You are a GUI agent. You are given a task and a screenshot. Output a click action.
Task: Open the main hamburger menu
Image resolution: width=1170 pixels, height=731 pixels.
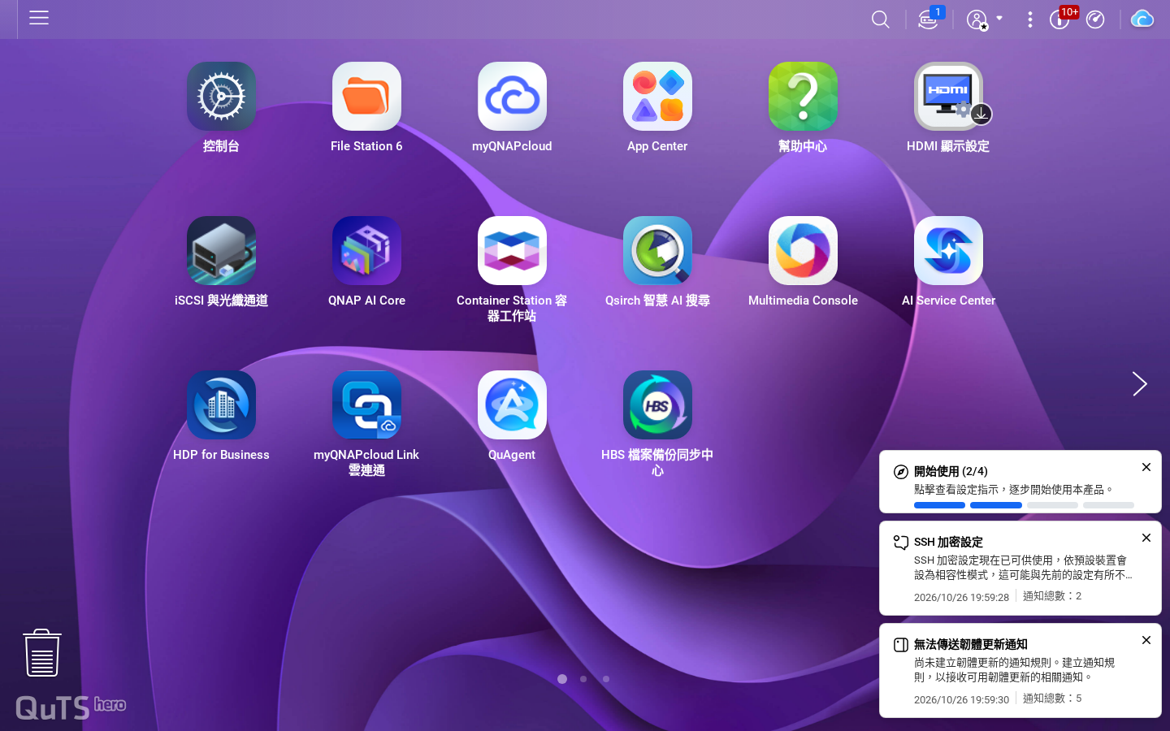click(x=39, y=18)
